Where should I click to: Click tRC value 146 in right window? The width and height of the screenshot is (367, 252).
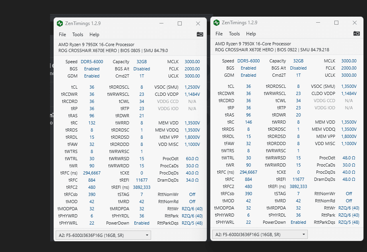coord(249,122)
